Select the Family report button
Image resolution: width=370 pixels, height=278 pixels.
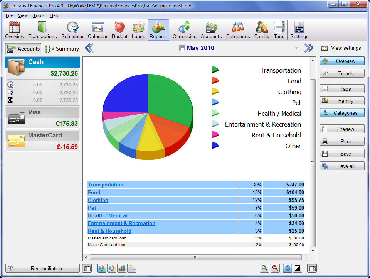342,101
